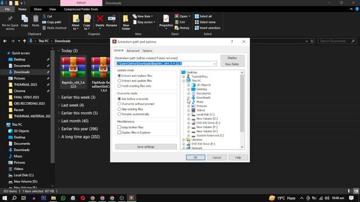Enable Display files in Explorer checkbox

tap(119, 132)
